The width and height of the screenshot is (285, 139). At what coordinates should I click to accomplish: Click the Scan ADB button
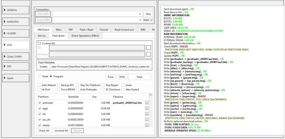pyautogui.click(x=43, y=14)
